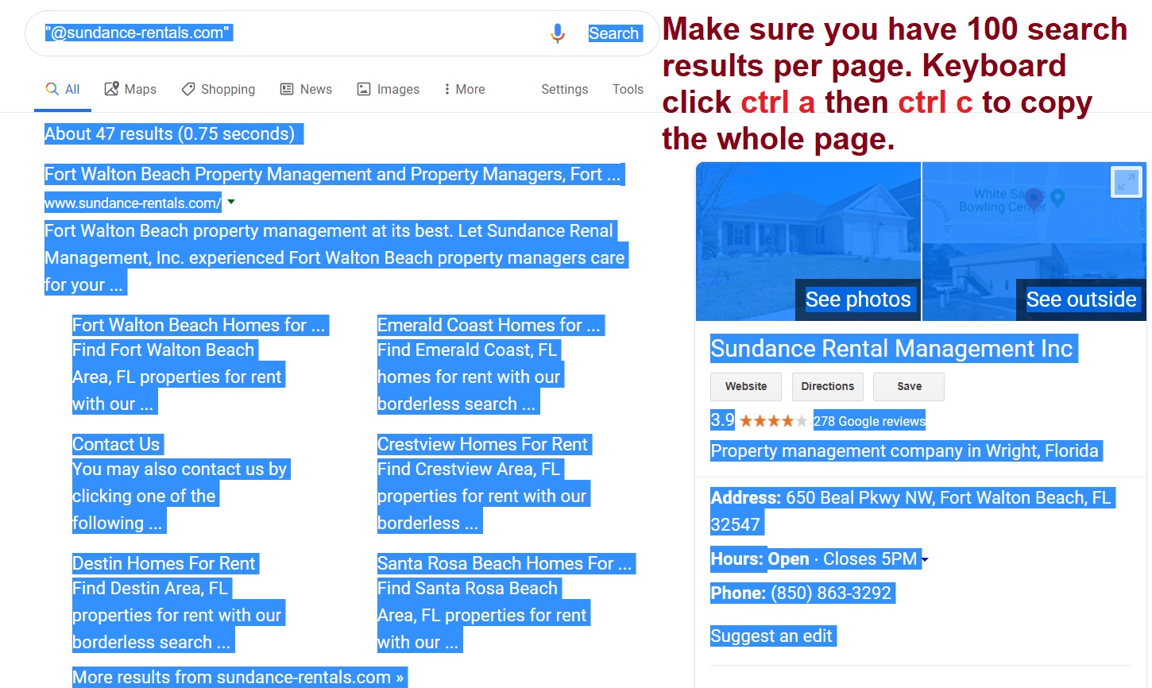
Task: Click the expand map icon
Action: click(x=1126, y=182)
